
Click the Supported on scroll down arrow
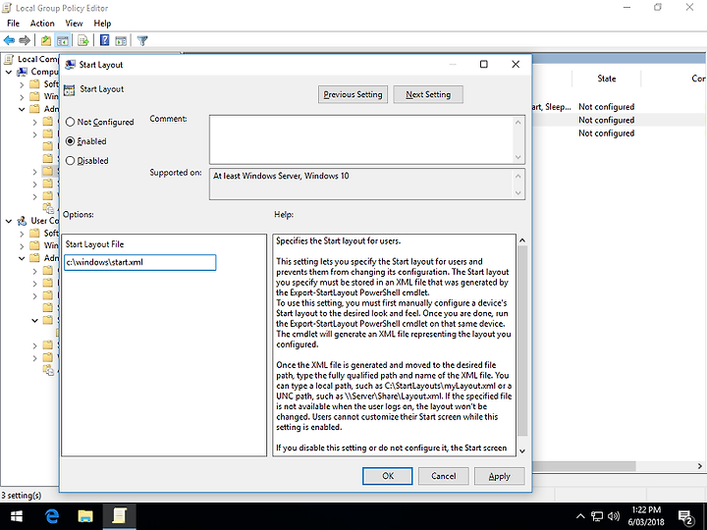click(x=518, y=193)
